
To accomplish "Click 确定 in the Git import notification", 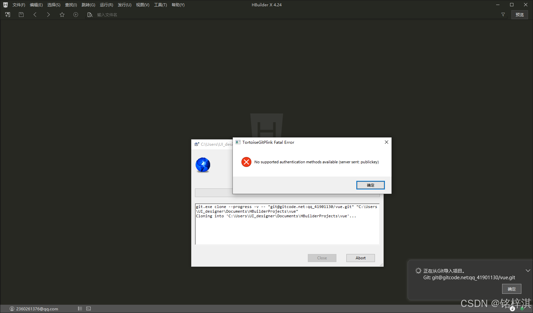I will 512,289.
